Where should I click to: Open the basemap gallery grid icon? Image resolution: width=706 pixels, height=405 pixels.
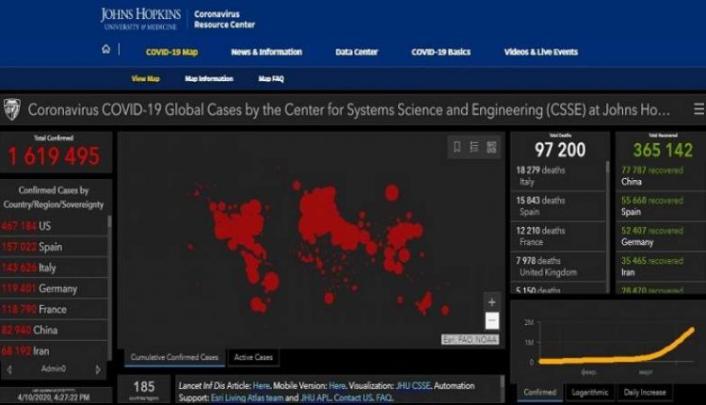tap(491, 147)
